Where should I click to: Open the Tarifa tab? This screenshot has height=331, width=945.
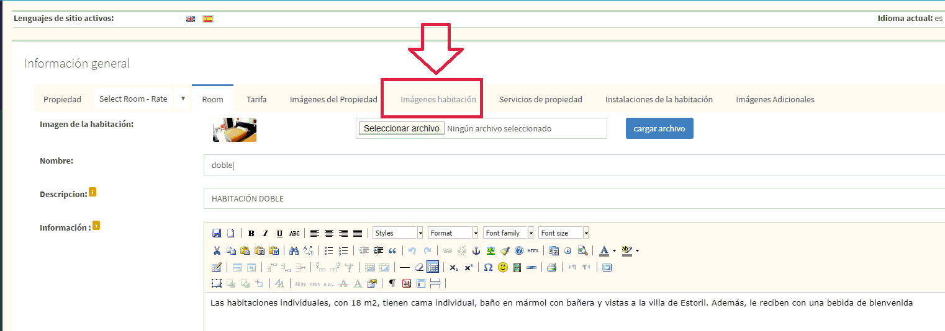(x=256, y=99)
